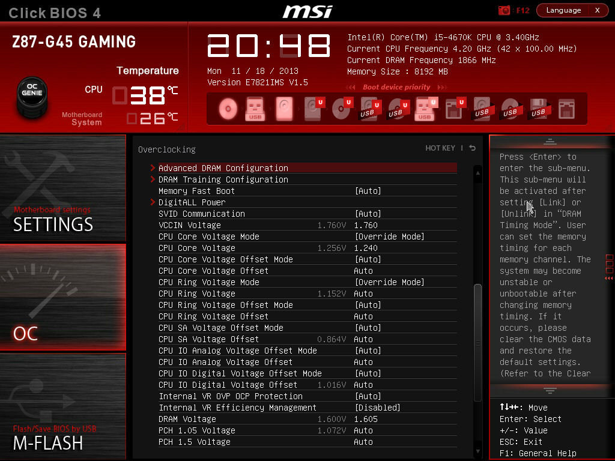Open the OC overclocking section
The image size is (615, 461).
pos(62,297)
